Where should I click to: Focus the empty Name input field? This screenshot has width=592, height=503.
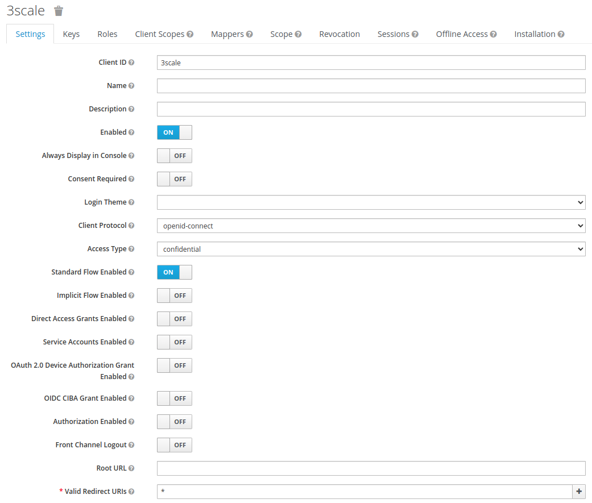click(371, 86)
